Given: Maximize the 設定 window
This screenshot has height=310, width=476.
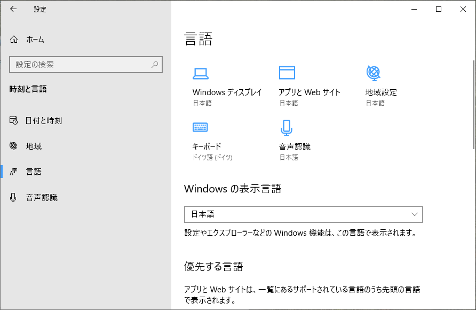Looking at the screenshot, I should pos(438,9).
